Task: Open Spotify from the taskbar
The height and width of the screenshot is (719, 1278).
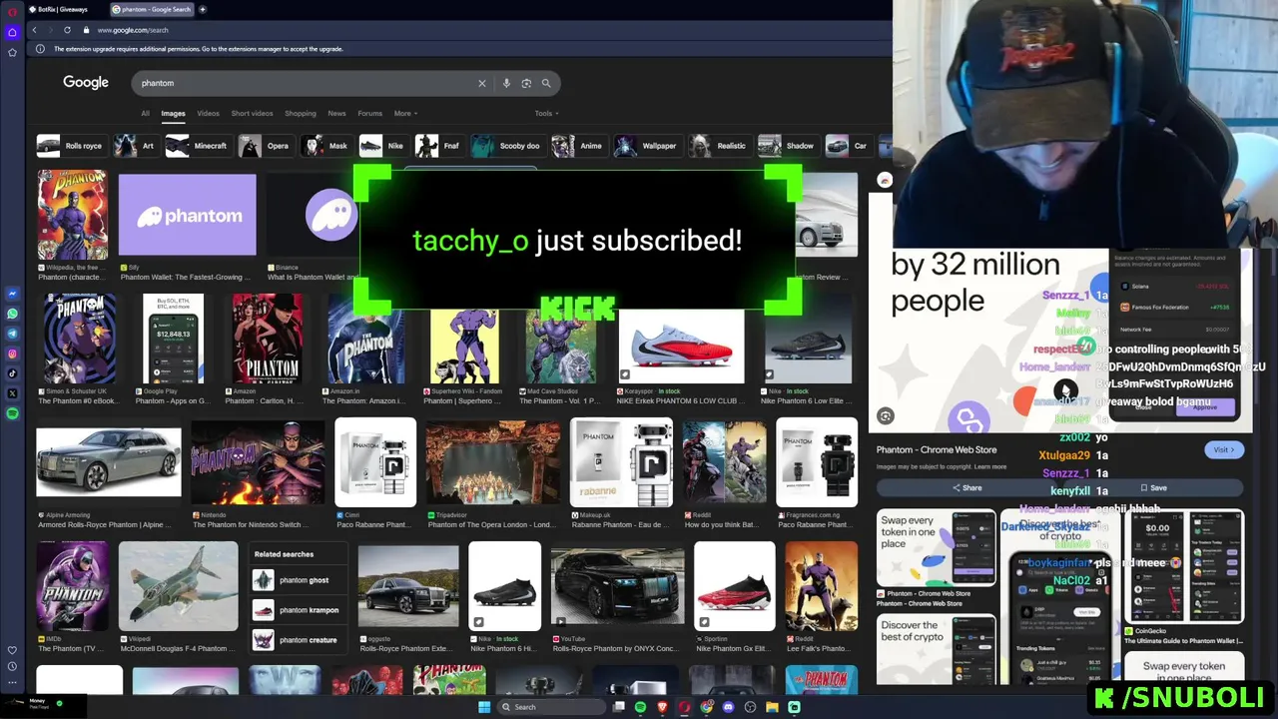Action: 640,707
